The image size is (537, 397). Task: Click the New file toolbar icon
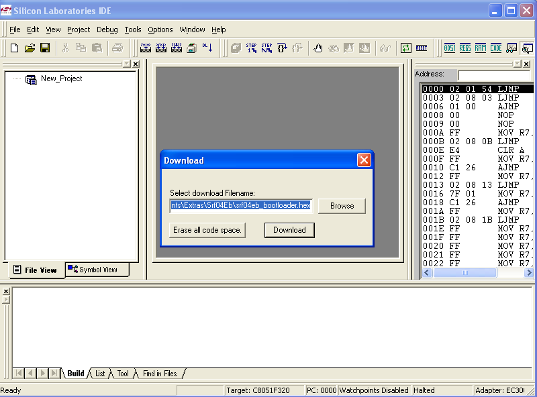click(14, 48)
